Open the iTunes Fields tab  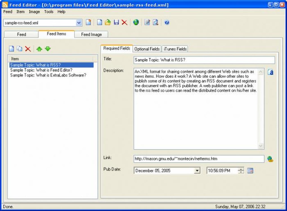[x=175, y=49]
